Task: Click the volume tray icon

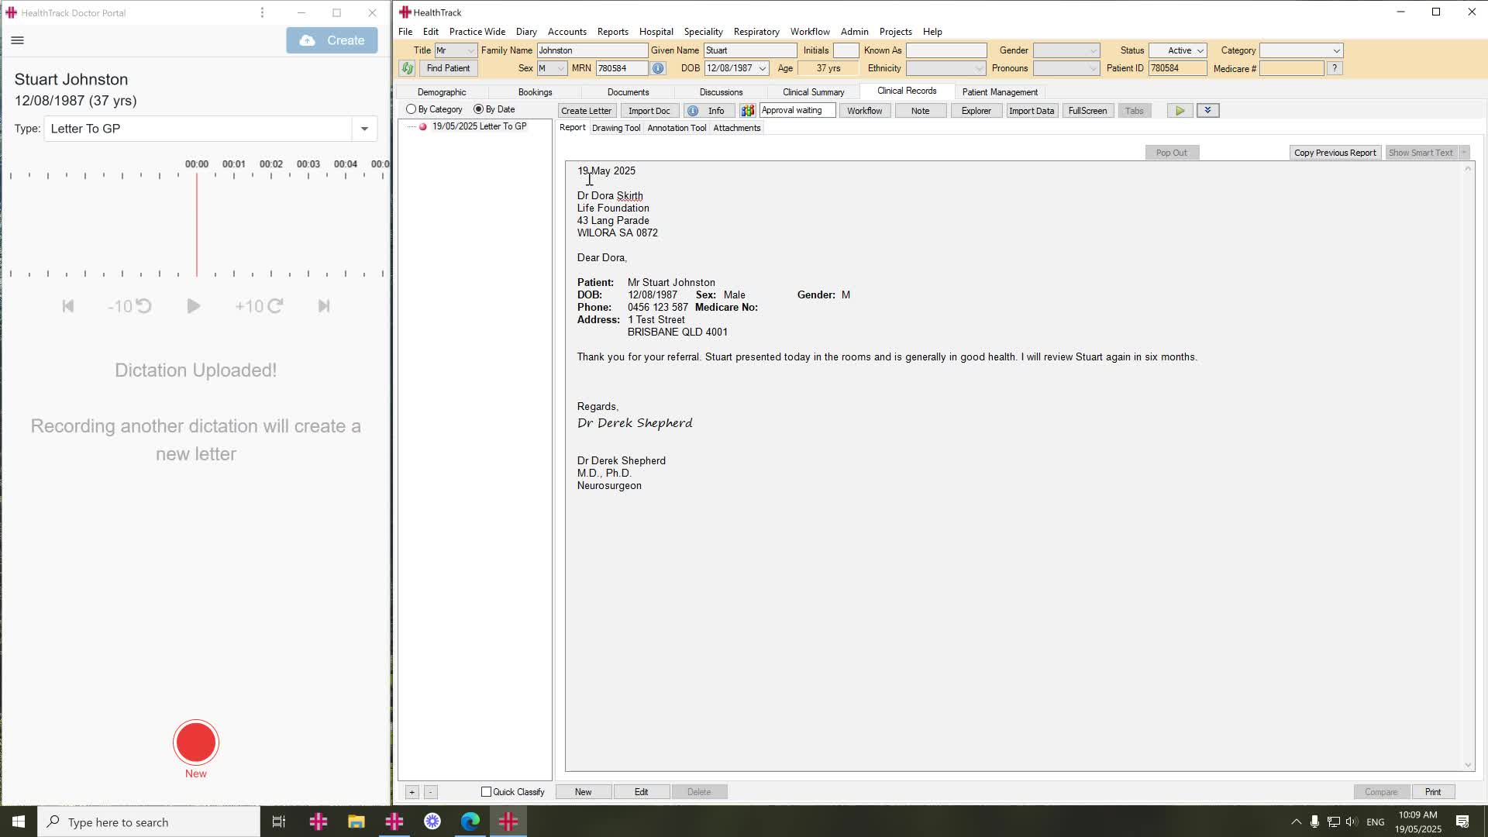Action: click(x=1352, y=821)
